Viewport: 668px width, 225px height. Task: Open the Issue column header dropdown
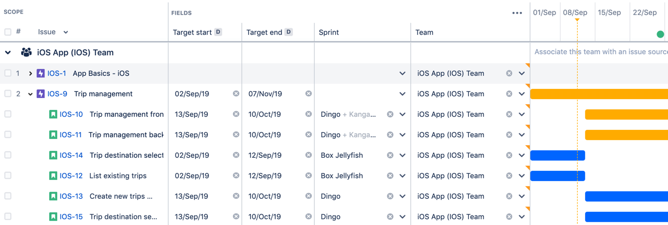point(66,32)
